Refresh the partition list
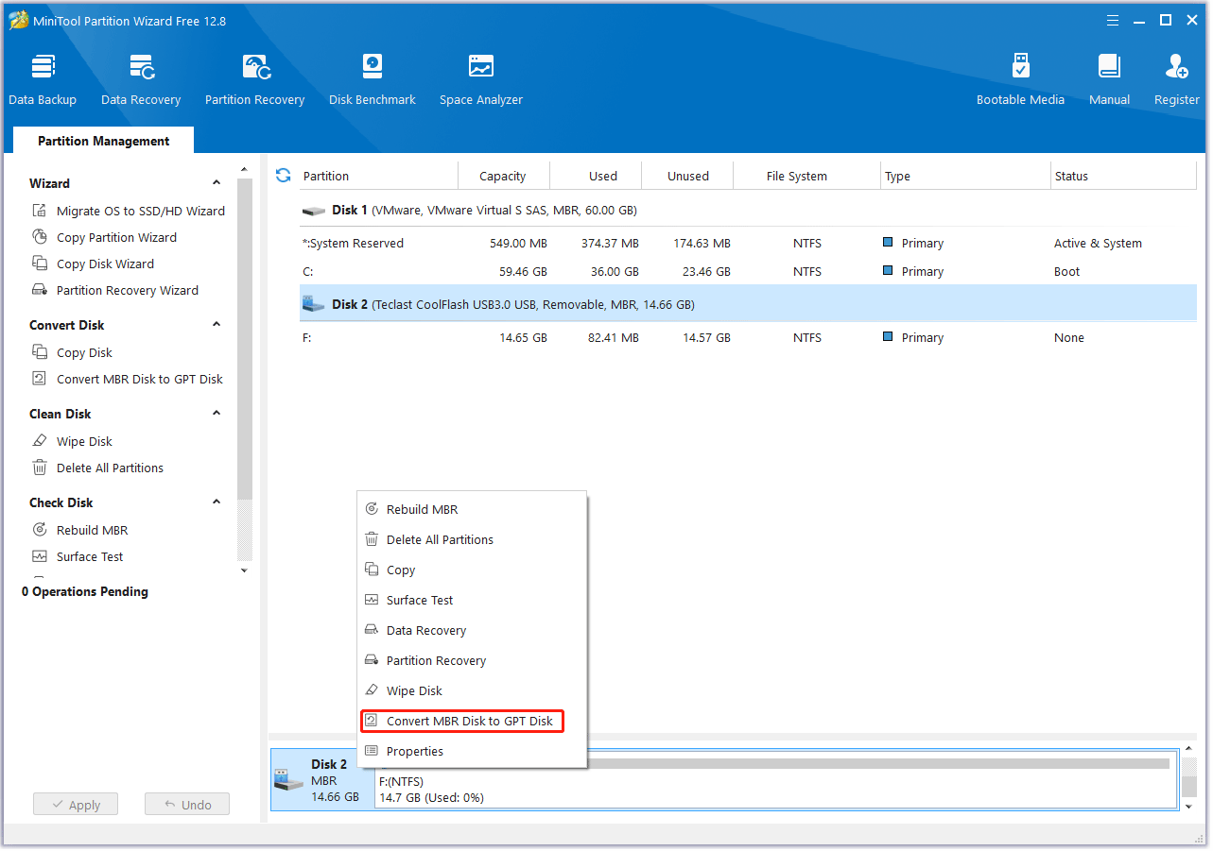 pos(282,175)
